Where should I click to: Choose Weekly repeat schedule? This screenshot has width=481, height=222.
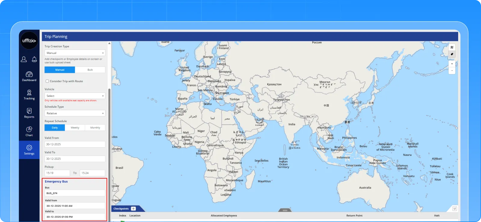(x=75, y=128)
